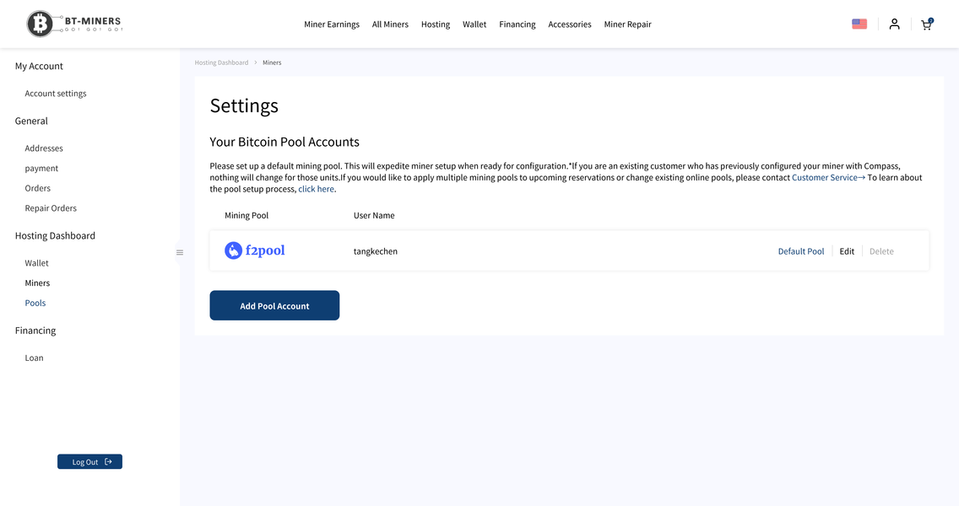Open Account settings in the sidebar

point(56,94)
